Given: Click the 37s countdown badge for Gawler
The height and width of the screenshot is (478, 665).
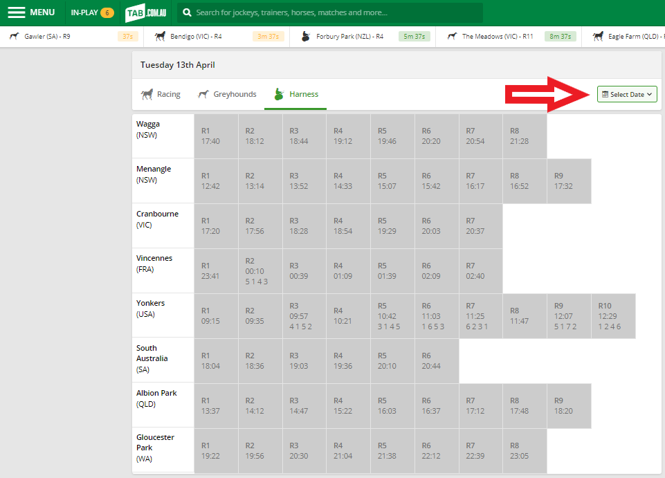Looking at the screenshot, I should pos(127,37).
